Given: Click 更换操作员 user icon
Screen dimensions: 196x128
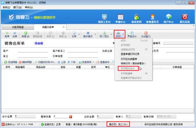Looking at the screenshot, I should pyautogui.click(x=152, y=17).
